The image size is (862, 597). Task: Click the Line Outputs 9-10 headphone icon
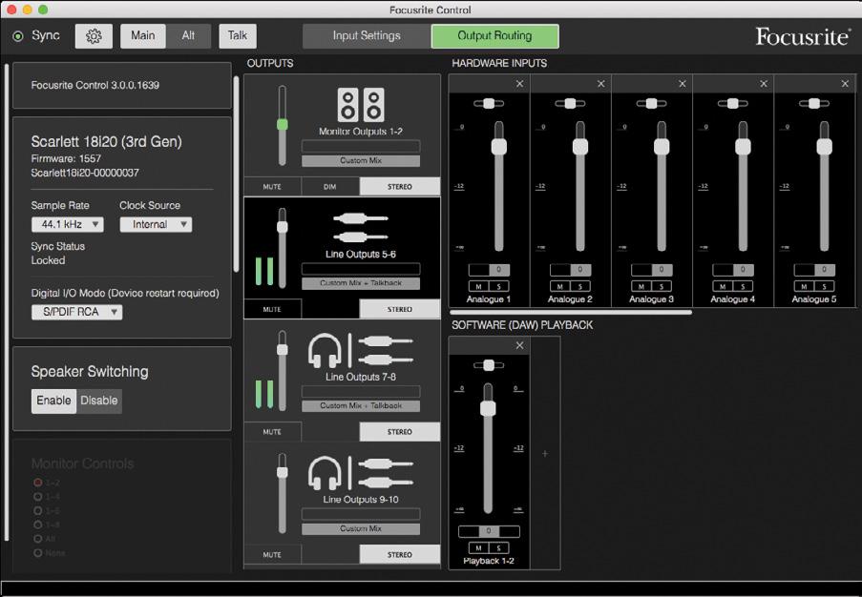(x=325, y=473)
